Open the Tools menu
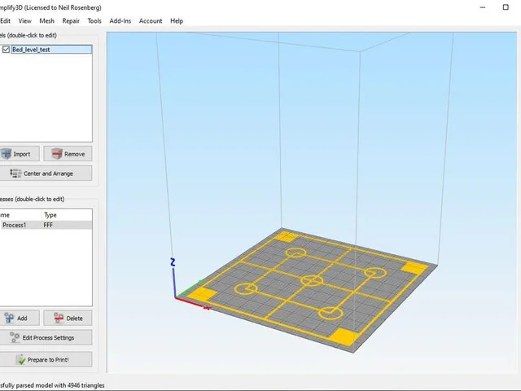 (94, 21)
